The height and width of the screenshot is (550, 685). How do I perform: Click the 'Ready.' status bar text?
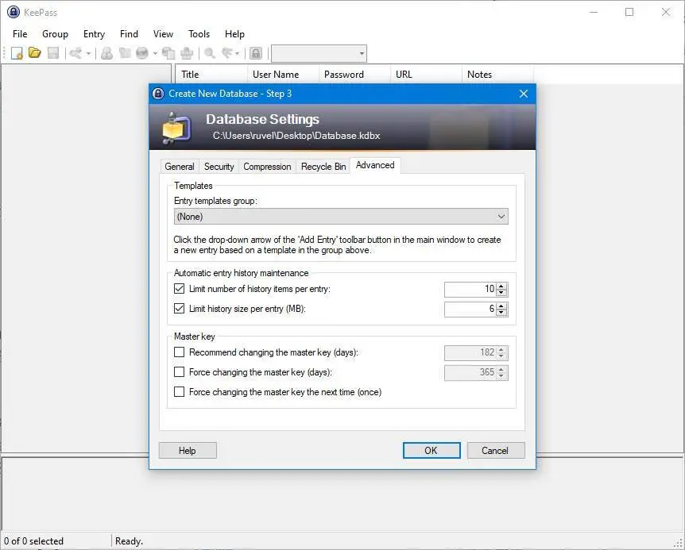pyautogui.click(x=129, y=541)
